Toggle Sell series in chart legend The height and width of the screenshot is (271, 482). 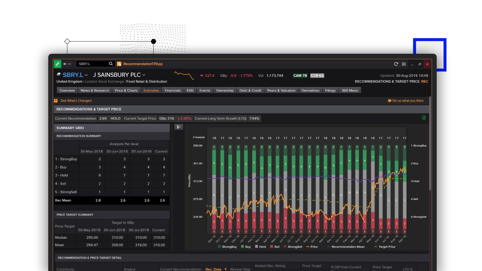(x=275, y=247)
